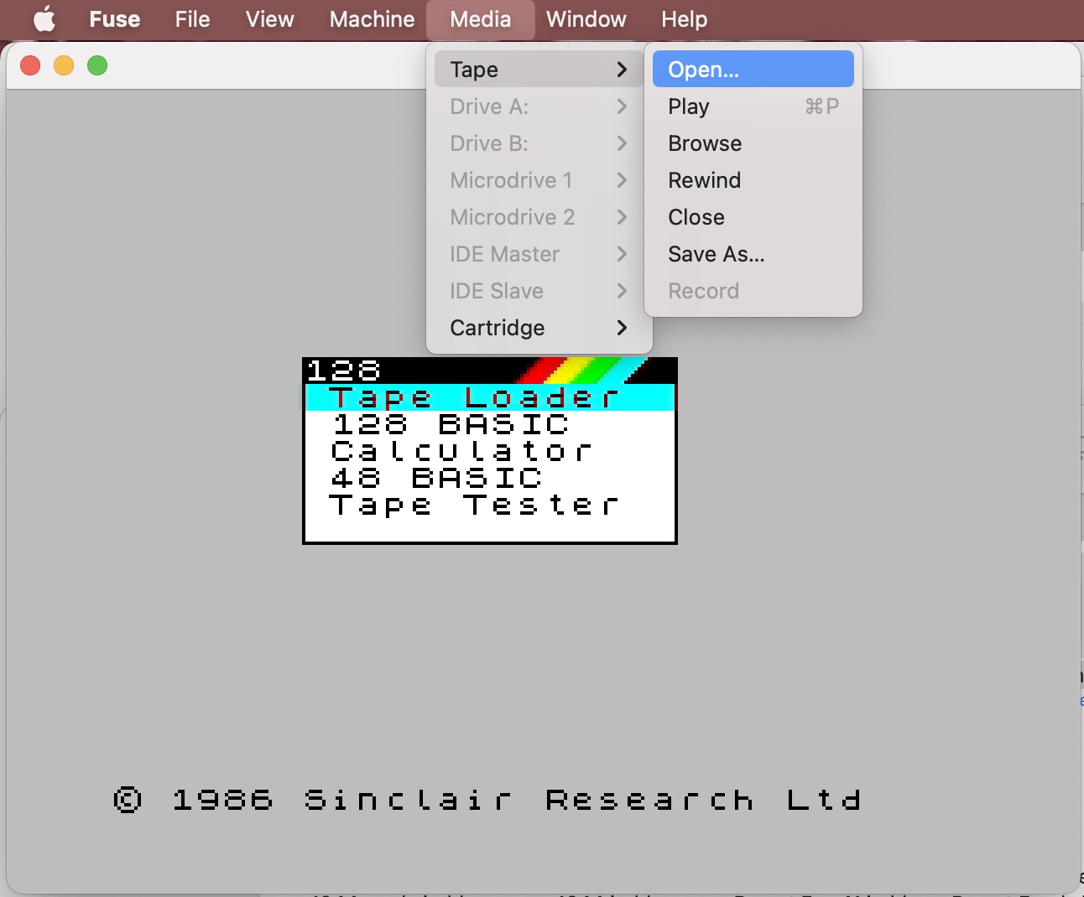The height and width of the screenshot is (897, 1084).
Task: Open the Window menu
Action: tap(586, 18)
